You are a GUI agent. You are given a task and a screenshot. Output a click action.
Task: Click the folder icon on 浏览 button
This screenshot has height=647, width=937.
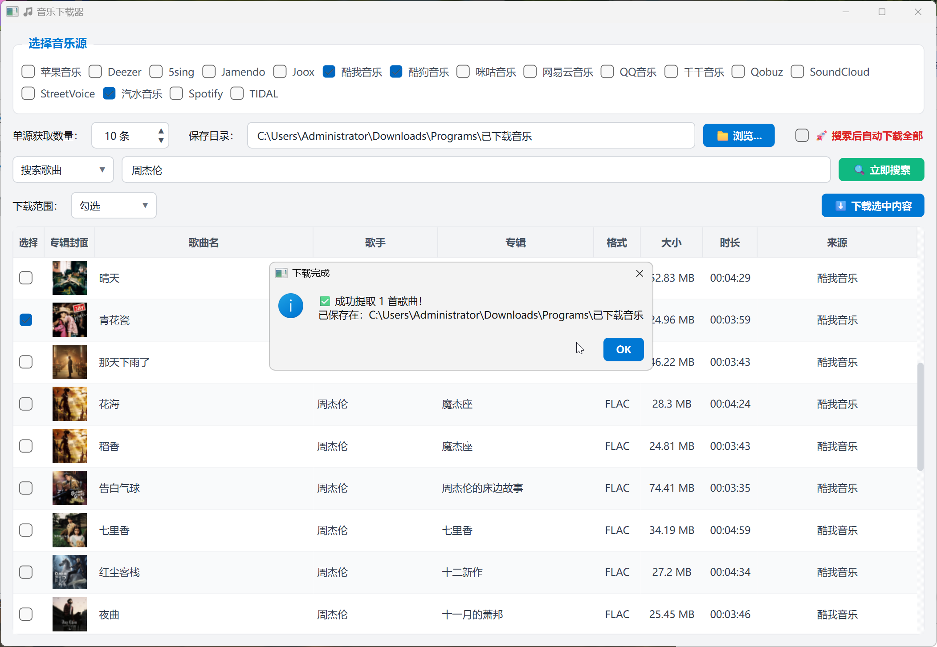722,136
